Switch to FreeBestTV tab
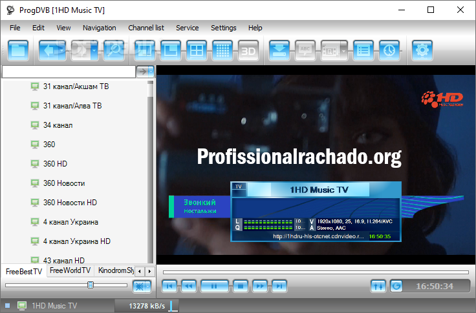 point(24,272)
